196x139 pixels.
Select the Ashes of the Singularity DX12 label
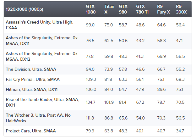(x=41, y=56)
